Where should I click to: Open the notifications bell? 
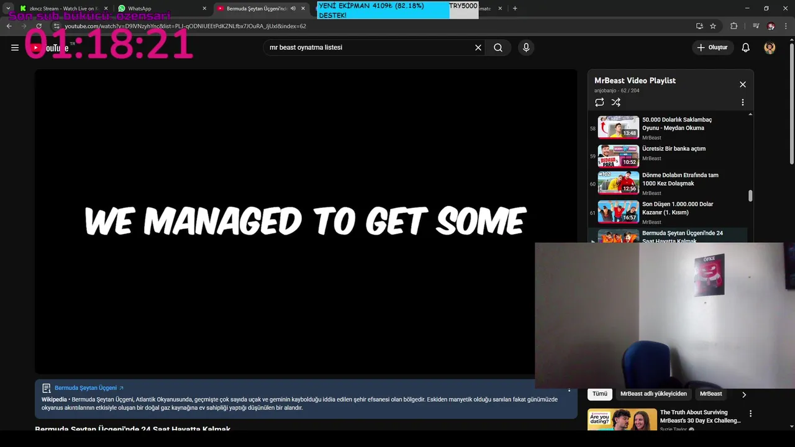[x=746, y=48]
